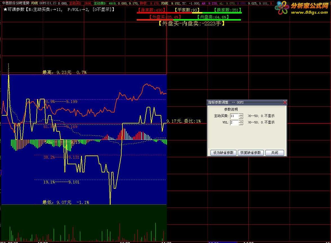Viewport: 331px width, 243px height.
Task: Click the 80.9%------9.199 level label
Action: click(61, 102)
